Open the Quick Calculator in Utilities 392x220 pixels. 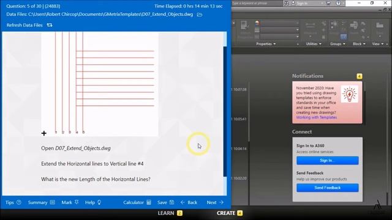(324, 37)
